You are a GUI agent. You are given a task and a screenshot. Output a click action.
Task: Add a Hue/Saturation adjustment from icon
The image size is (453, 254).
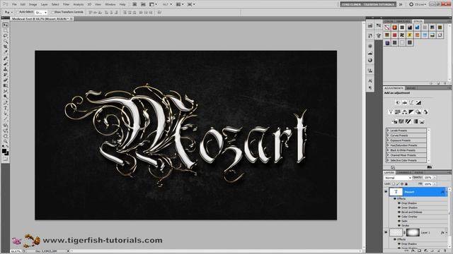click(398, 112)
